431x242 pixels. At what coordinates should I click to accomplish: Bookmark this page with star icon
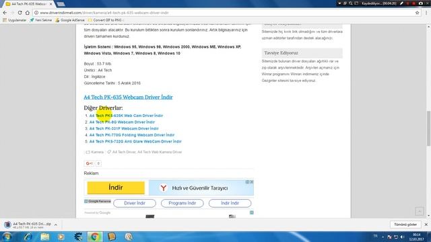[x=418, y=13]
